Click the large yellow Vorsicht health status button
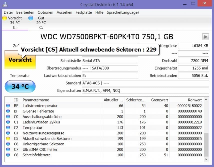Viewport: 214px width, 167px height. (x=20, y=60)
